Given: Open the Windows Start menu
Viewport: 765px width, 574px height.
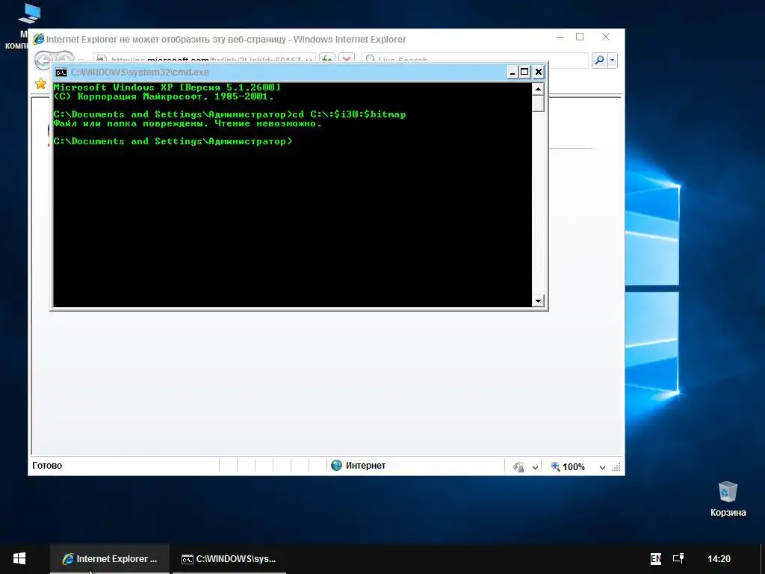Looking at the screenshot, I should (19, 559).
